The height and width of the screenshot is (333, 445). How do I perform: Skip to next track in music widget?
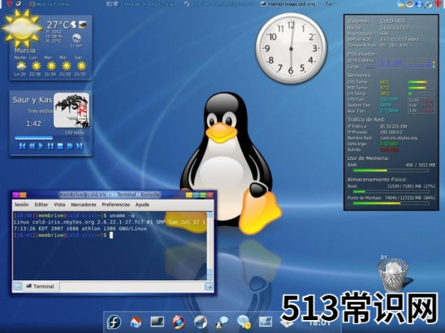80,146
